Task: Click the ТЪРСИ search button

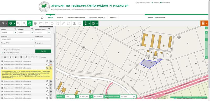Action: click(43, 51)
